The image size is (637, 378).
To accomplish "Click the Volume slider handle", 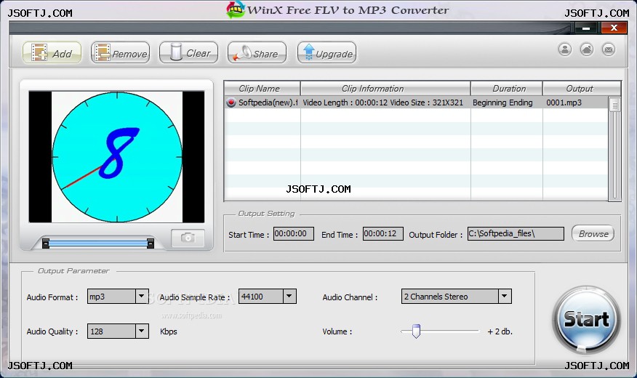I will (x=416, y=331).
